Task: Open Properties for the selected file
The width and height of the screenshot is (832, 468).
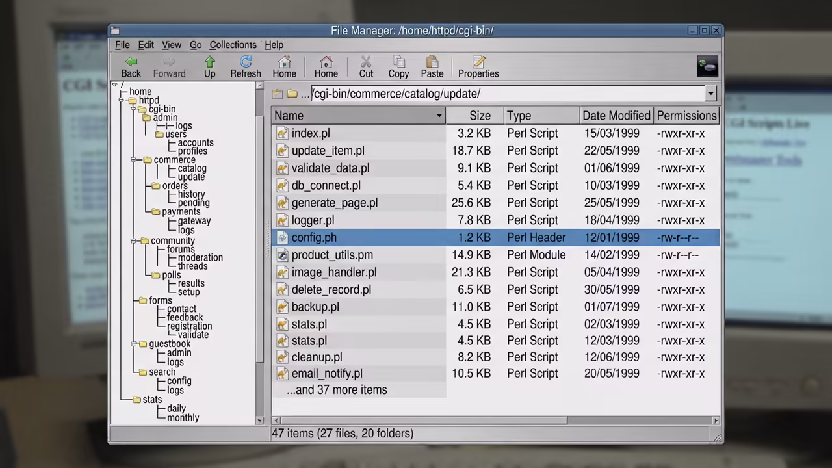Action: 478,67
